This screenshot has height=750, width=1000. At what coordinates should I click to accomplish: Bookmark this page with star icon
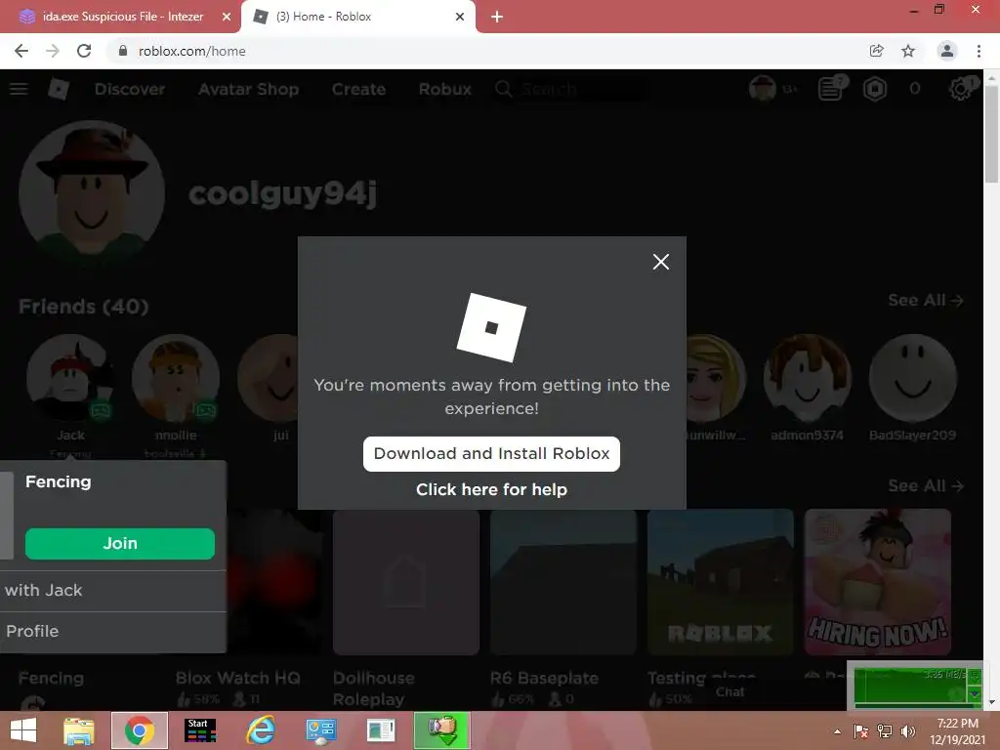tap(908, 51)
